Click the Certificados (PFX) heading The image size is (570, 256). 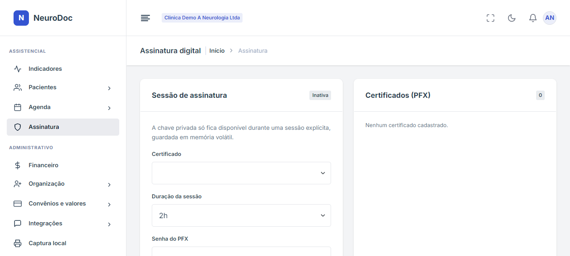(x=398, y=96)
